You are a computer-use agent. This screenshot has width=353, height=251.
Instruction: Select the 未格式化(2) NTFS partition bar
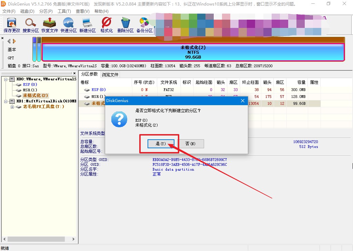pos(193,52)
